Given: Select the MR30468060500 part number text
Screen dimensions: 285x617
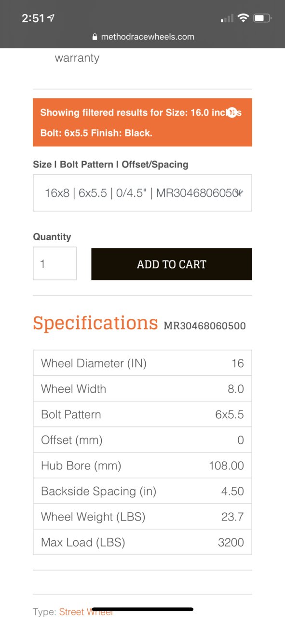Looking at the screenshot, I should click(x=205, y=326).
